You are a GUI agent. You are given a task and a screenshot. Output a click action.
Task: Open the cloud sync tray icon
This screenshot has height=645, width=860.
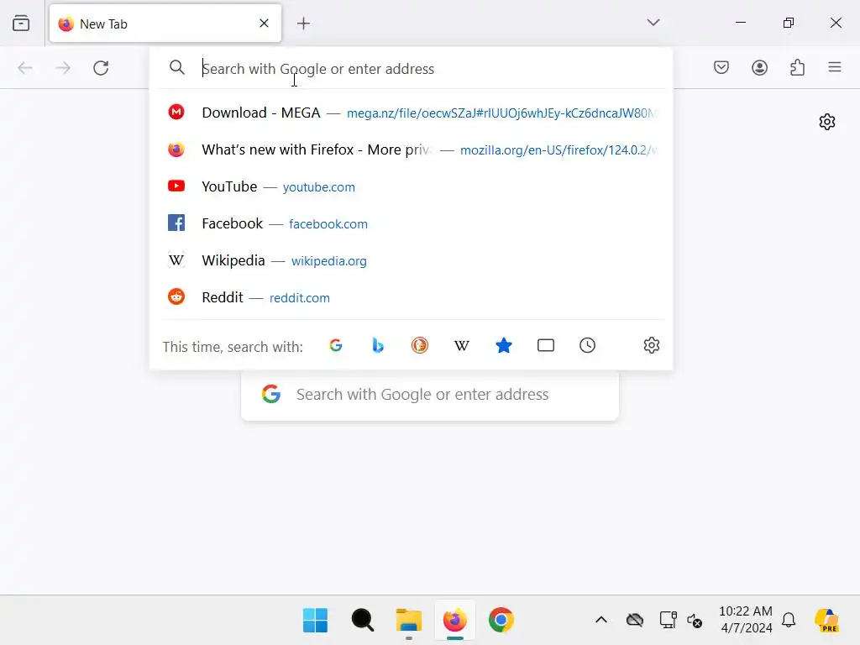[635, 621]
